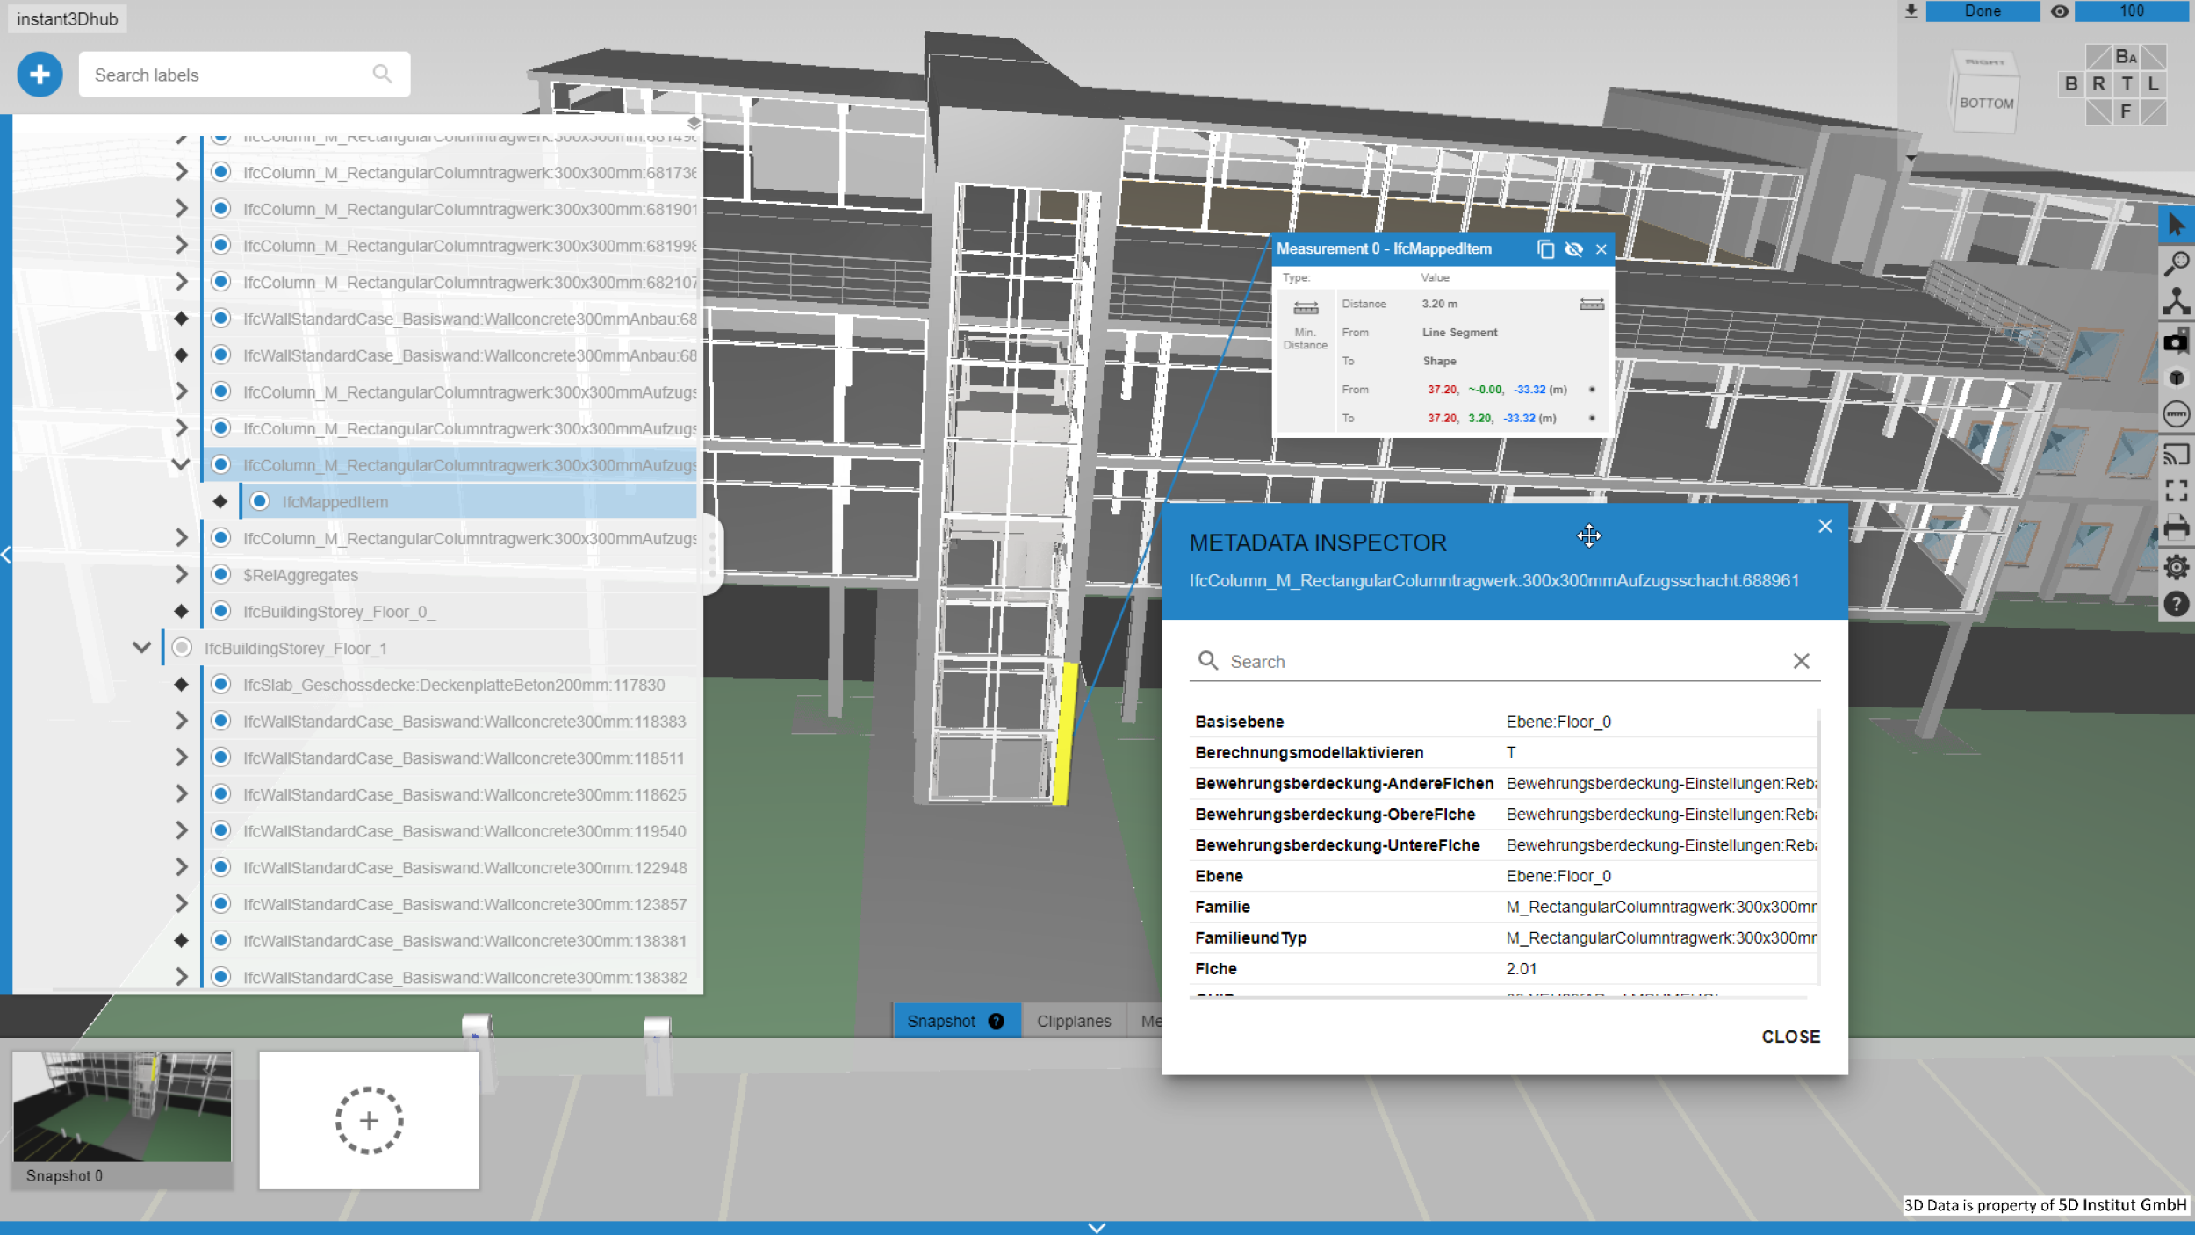
Task: Click the Done button
Action: pos(1983,11)
